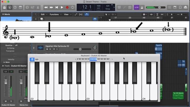Screen dimensions: 190x107
Task: Toggle Cycle mode
Action: tap(72, 7)
